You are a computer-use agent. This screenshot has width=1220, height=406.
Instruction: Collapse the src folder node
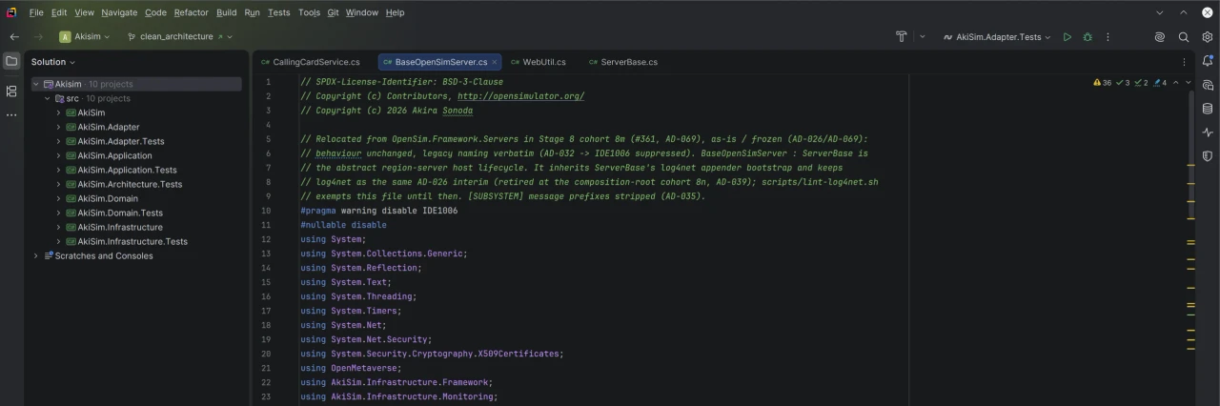click(48, 98)
